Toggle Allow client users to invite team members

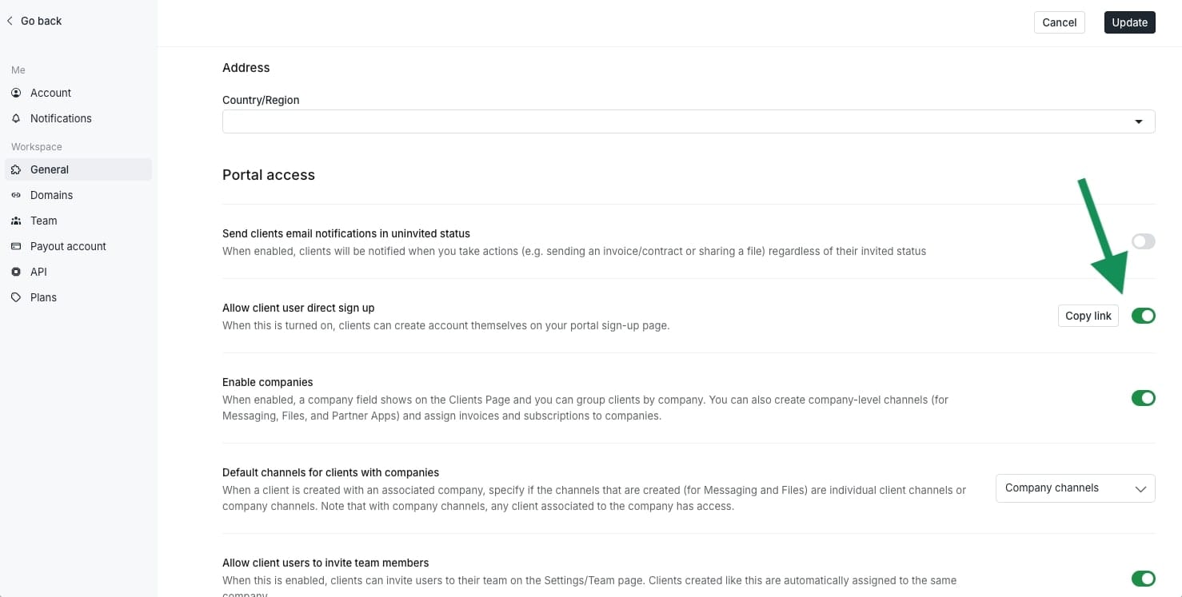(1143, 579)
